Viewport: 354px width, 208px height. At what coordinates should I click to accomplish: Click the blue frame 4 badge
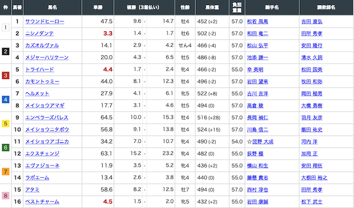[6, 99]
